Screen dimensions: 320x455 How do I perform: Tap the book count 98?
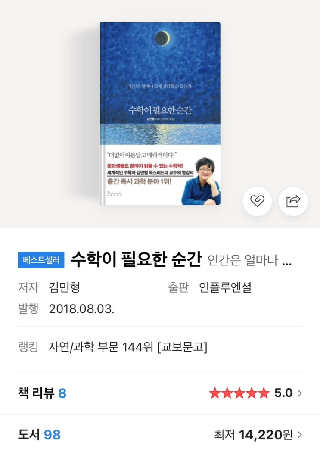click(52, 435)
